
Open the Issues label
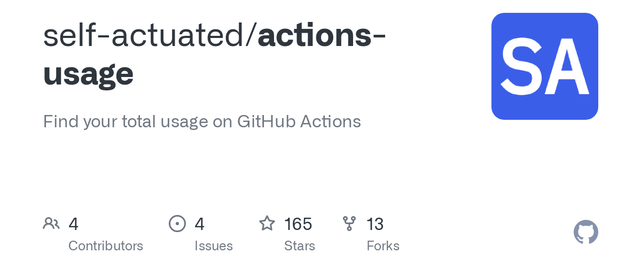click(x=214, y=246)
